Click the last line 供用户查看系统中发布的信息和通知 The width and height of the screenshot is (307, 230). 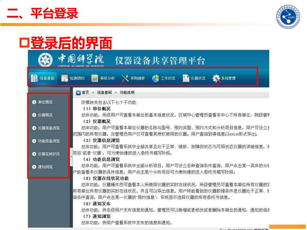click(x=137, y=223)
